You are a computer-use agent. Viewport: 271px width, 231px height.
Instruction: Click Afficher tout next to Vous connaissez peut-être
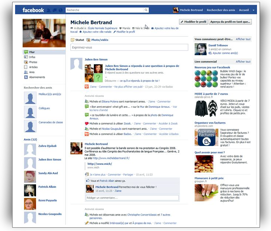pyautogui.click(x=243, y=39)
